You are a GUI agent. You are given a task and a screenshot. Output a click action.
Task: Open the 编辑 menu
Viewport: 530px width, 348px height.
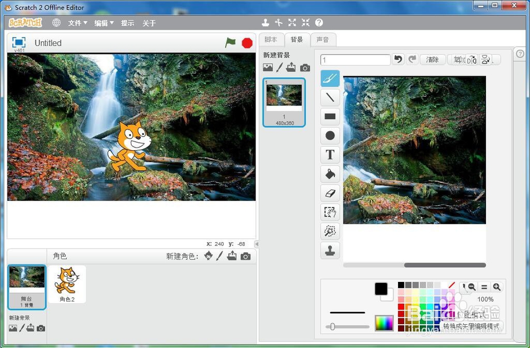click(104, 23)
